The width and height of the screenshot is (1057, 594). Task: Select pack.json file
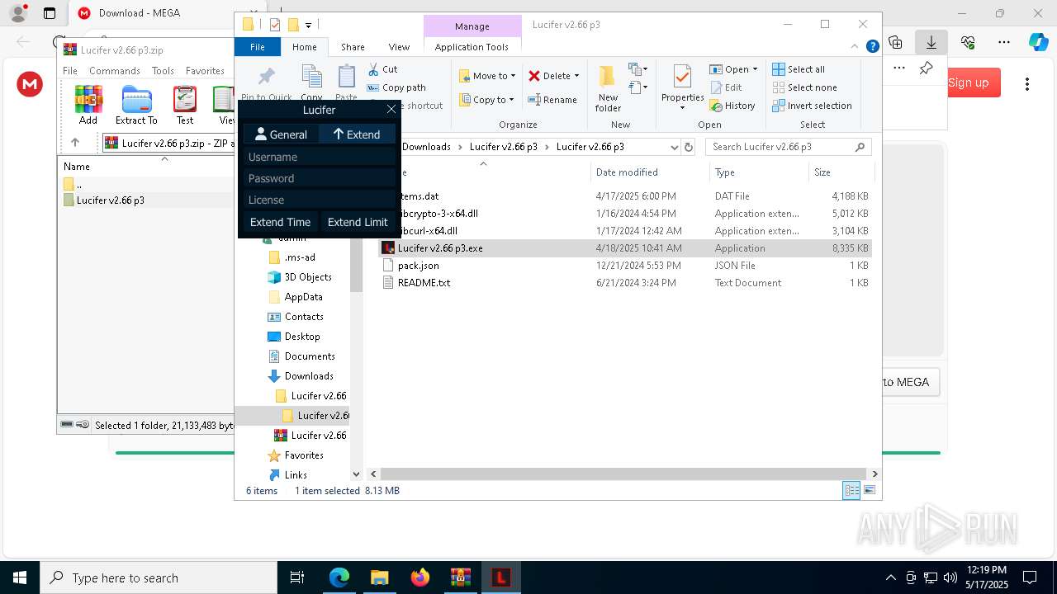click(x=418, y=266)
